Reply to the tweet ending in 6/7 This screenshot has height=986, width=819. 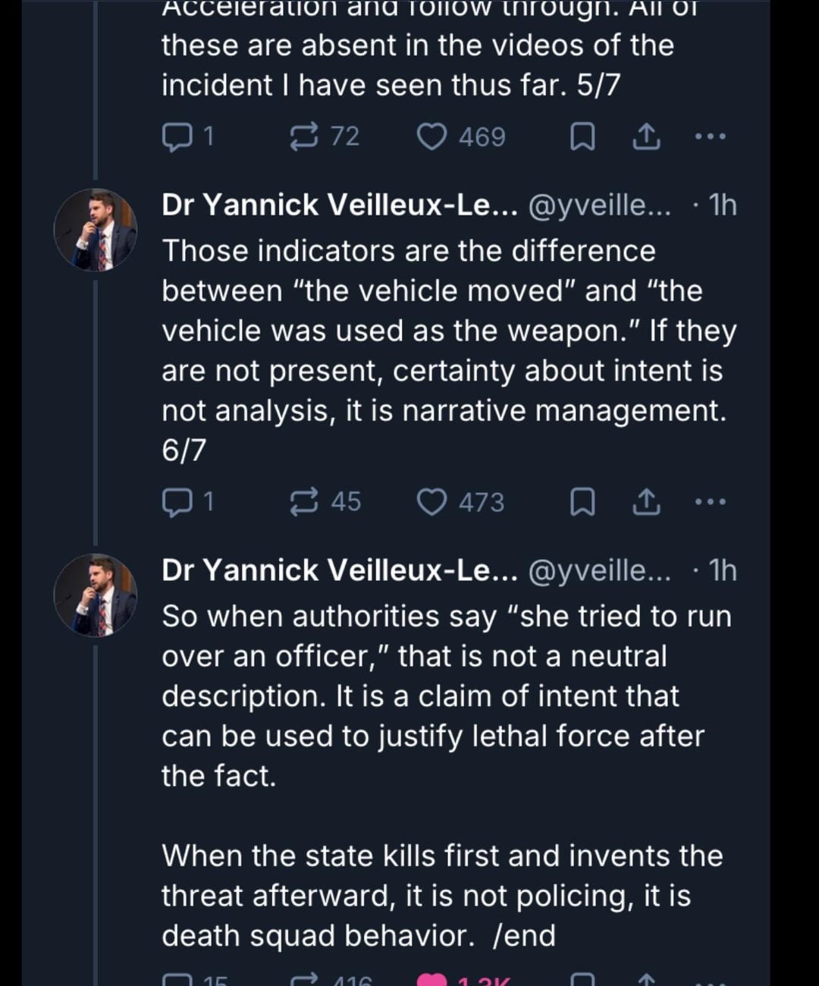(177, 502)
